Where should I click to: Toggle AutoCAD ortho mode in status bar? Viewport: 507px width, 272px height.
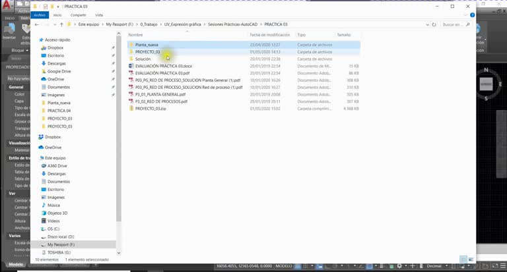(327, 266)
